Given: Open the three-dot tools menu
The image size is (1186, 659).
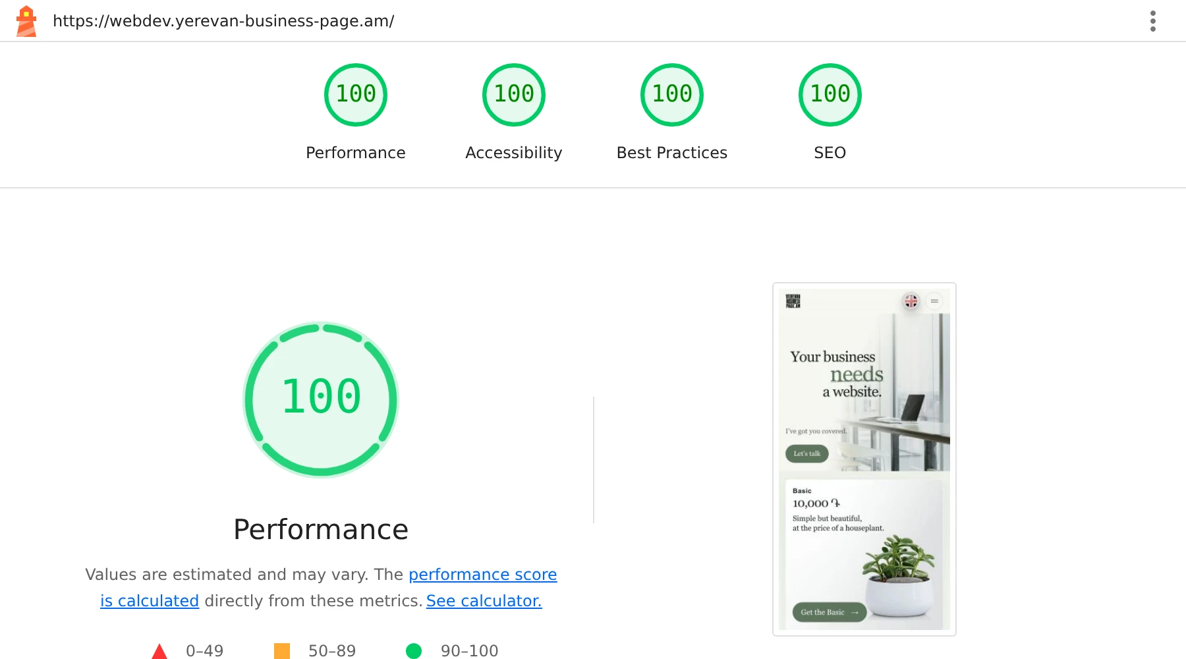Looking at the screenshot, I should (x=1152, y=21).
